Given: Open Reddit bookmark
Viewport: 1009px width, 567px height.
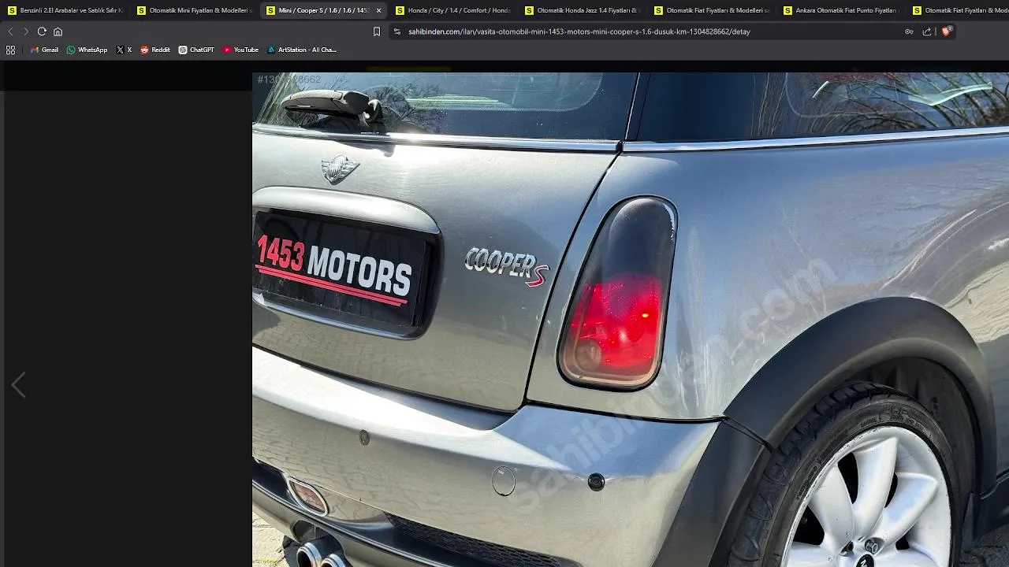Looking at the screenshot, I should tap(155, 50).
